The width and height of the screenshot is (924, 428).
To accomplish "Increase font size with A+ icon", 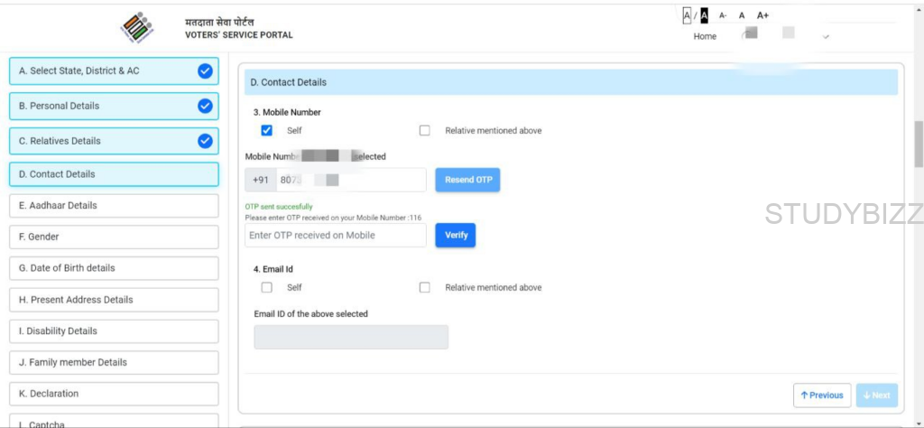I will pos(762,15).
